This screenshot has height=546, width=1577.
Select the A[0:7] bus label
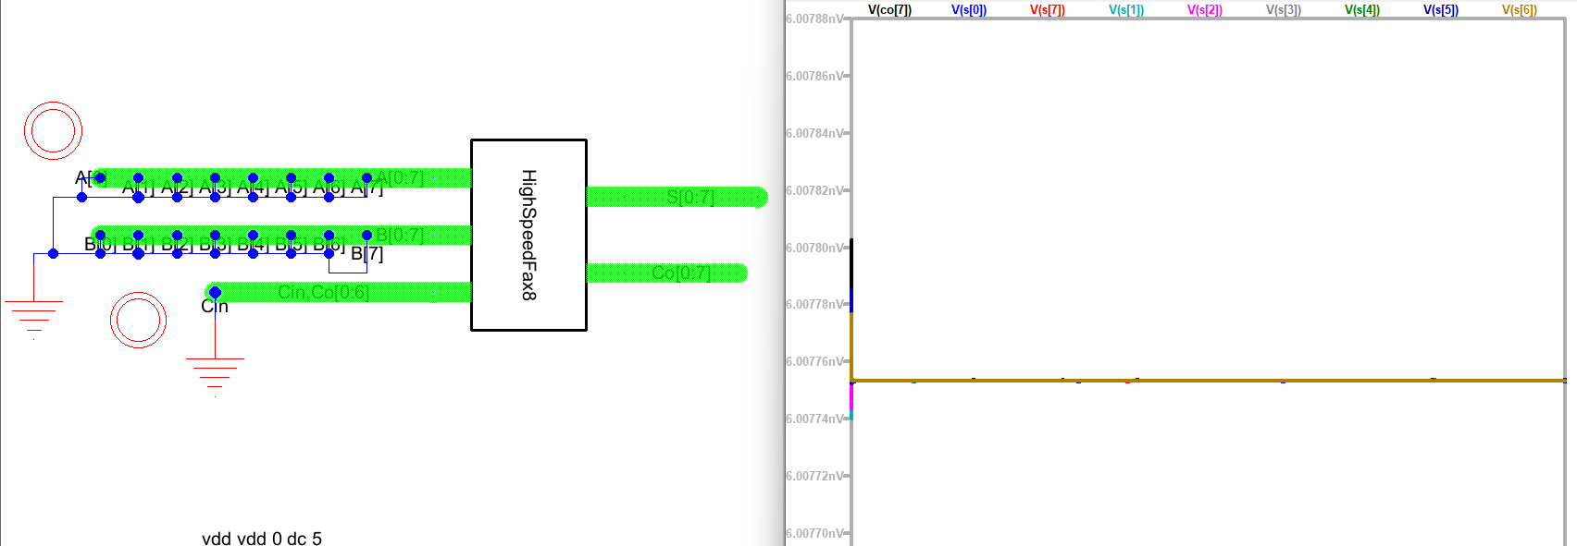pos(400,177)
